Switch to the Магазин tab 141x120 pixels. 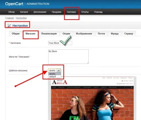pyautogui.click(x=30, y=34)
